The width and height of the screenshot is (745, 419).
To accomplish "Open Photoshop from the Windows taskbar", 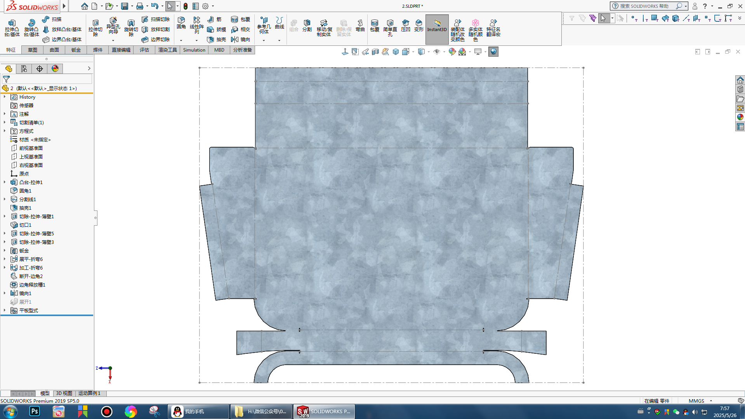I will tap(35, 411).
